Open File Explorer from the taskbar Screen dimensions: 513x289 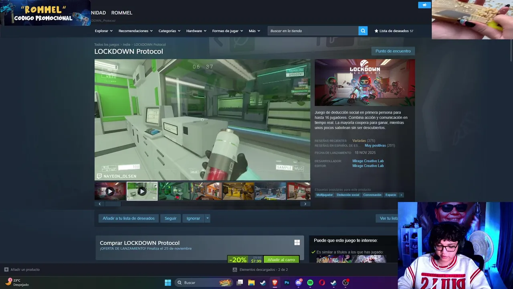coord(251,283)
